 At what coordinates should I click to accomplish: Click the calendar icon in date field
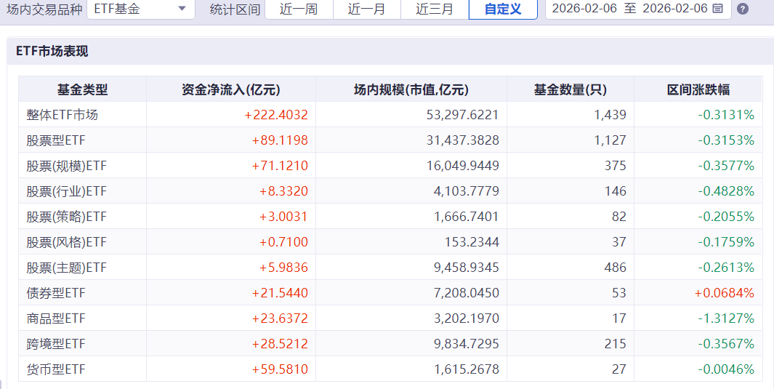(718, 9)
